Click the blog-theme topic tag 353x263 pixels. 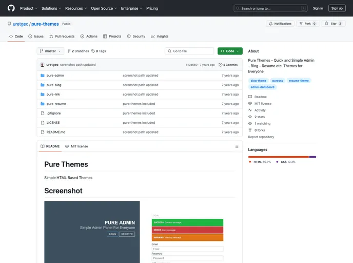coord(259,81)
